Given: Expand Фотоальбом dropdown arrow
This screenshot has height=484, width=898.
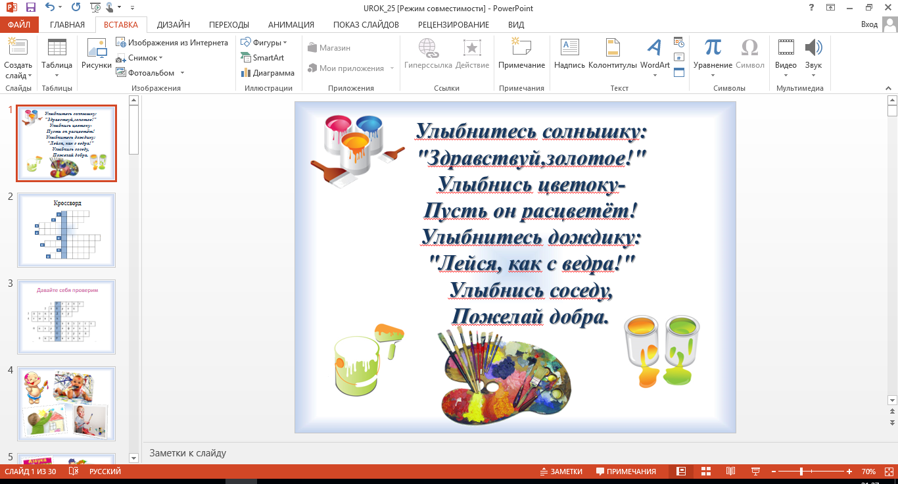Looking at the screenshot, I should [182, 73].
